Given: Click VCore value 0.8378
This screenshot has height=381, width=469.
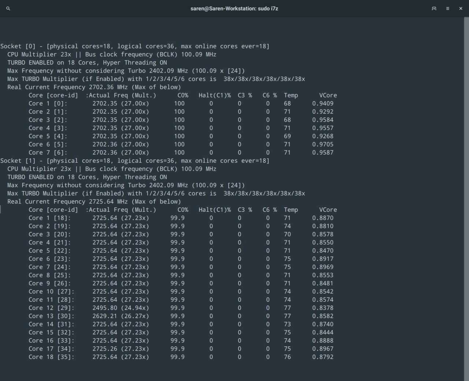Looking at the screenshot, I should tap(323, 308).
